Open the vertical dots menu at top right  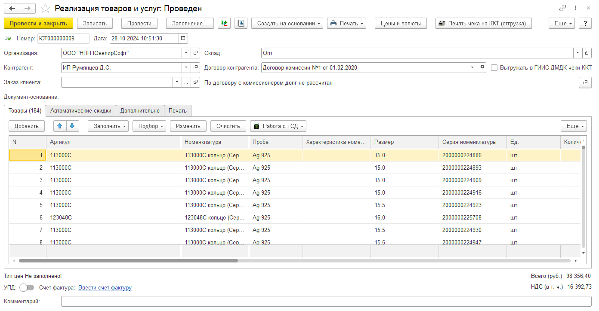point(576,8)
